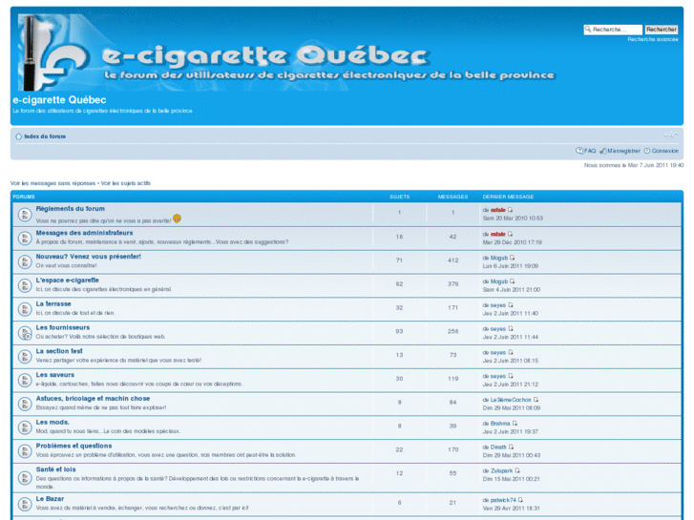
Task: Open the FAQ link
Action: [586, 151]
